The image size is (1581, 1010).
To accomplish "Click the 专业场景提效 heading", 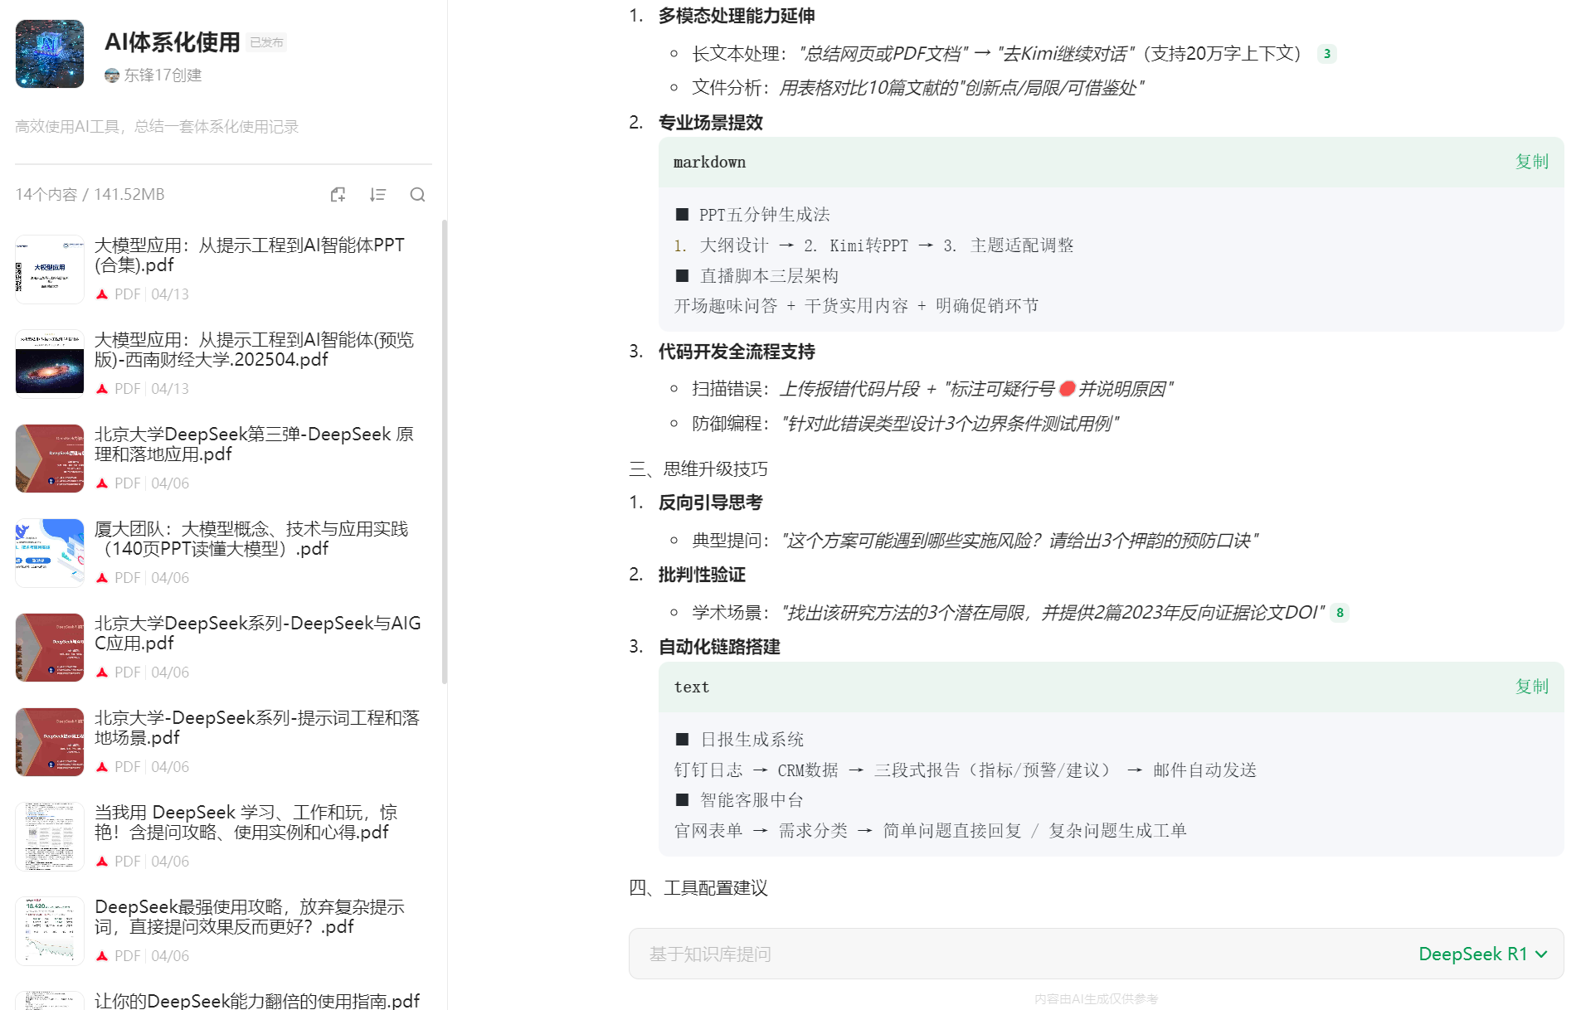I will (x=710, y=123).
